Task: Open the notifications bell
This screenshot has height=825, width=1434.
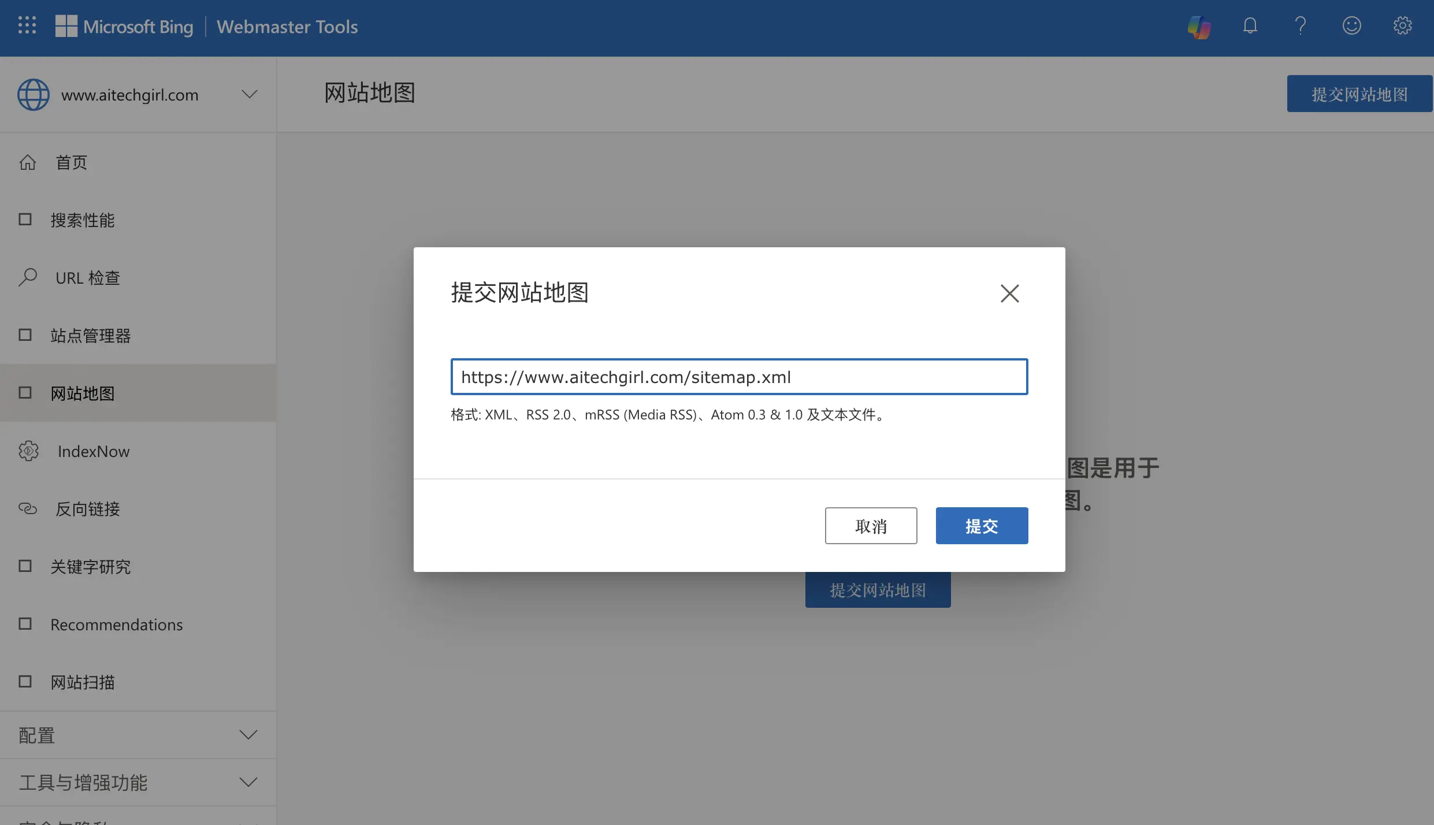Action: 1250,26
